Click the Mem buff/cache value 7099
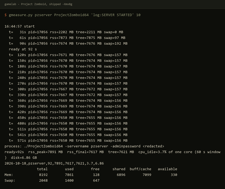The height and width of the screenshot is (189, 225). [x=147, y=175]
